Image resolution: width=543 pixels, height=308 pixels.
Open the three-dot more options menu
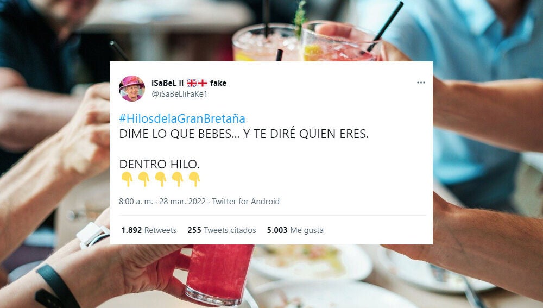point(421,83)
